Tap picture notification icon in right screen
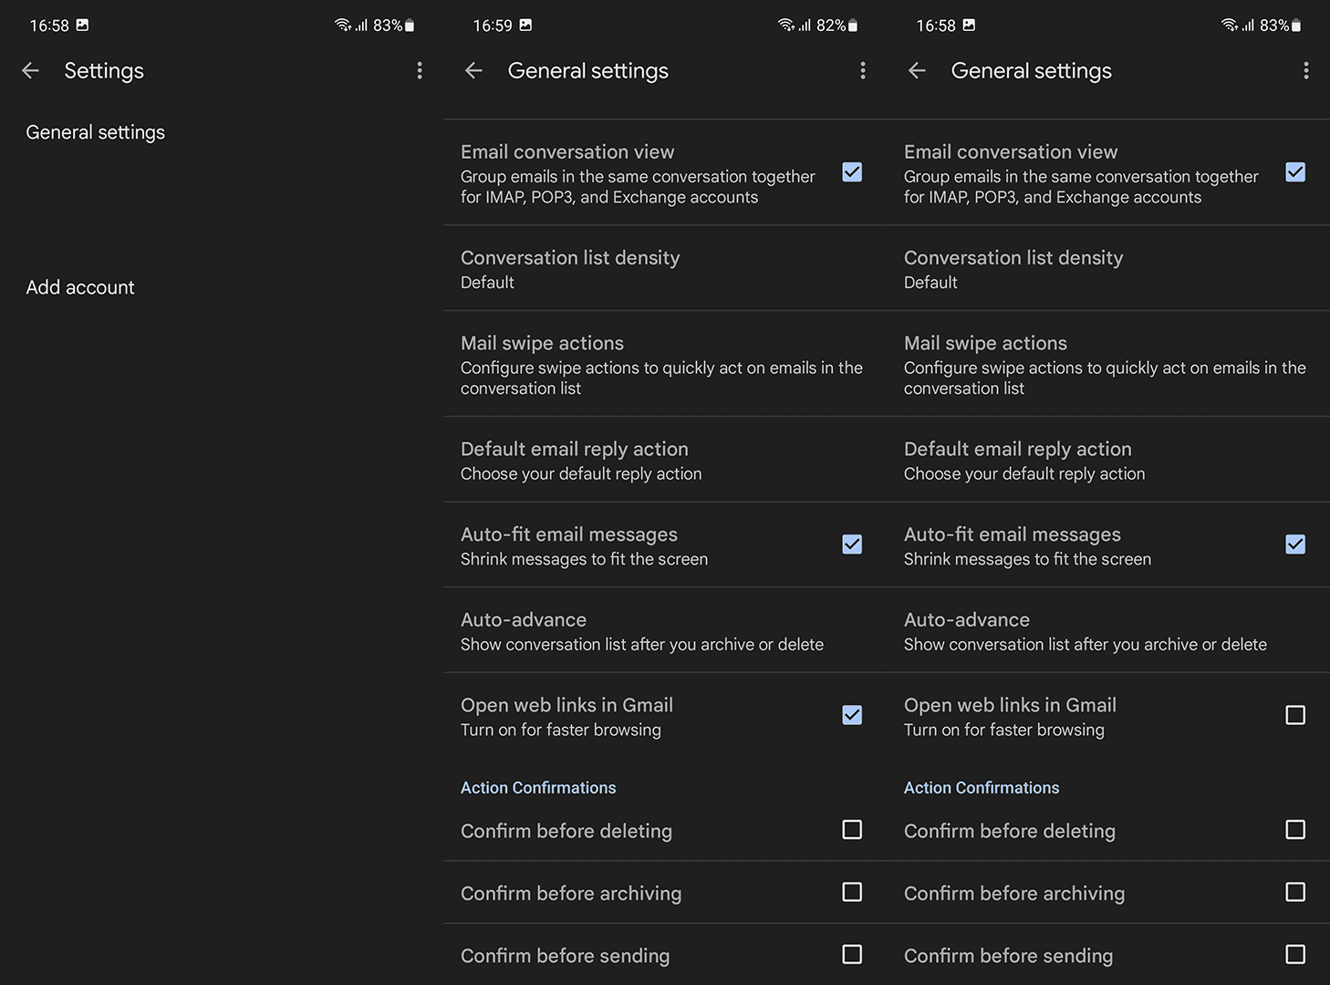This screenshot has width=1330, height=985. (969, 25)
